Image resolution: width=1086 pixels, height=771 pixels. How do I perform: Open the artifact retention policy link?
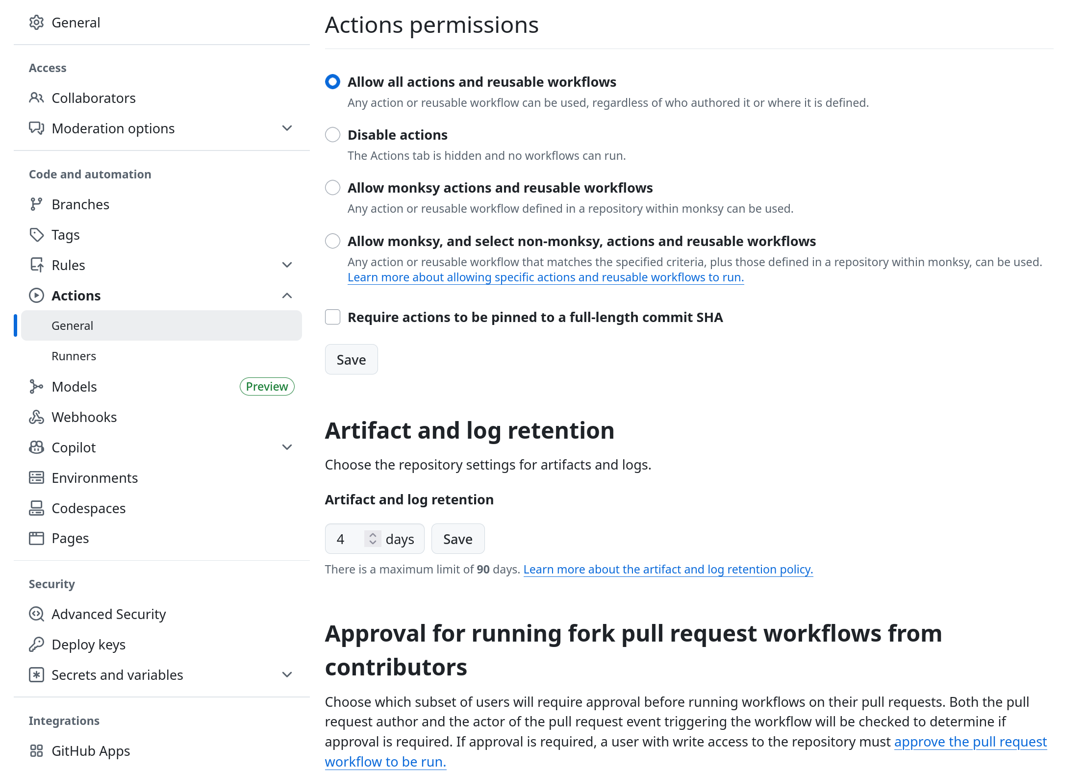click(668, 569)
